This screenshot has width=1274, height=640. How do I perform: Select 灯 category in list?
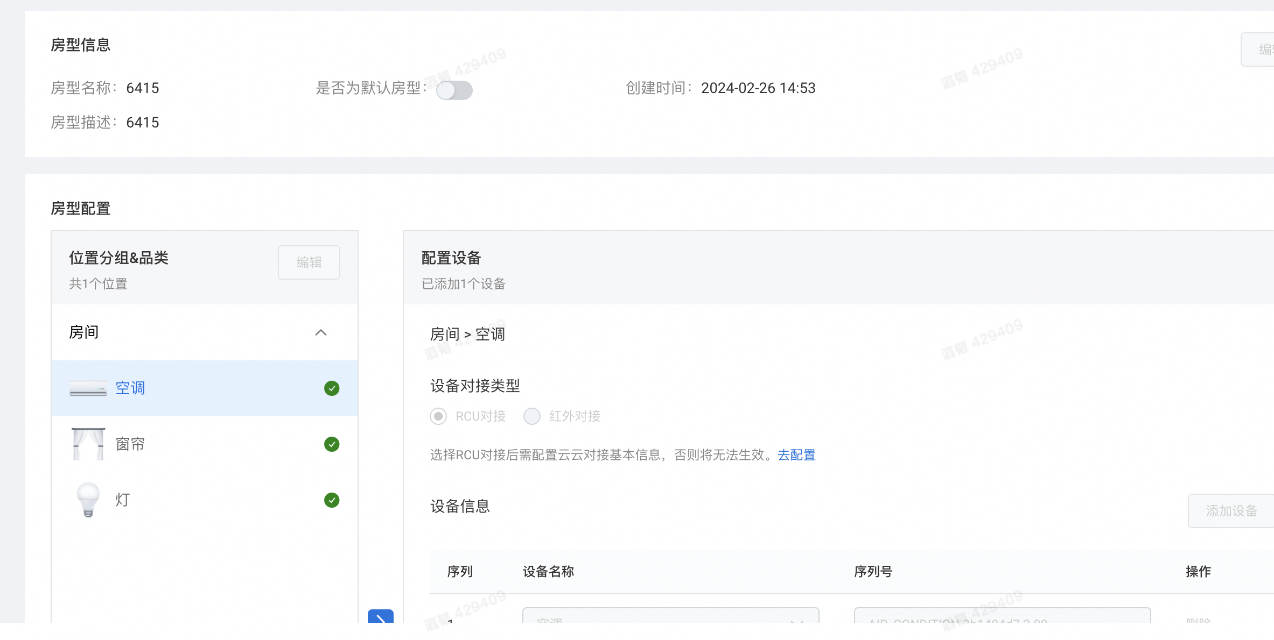[x=123, y=500]
